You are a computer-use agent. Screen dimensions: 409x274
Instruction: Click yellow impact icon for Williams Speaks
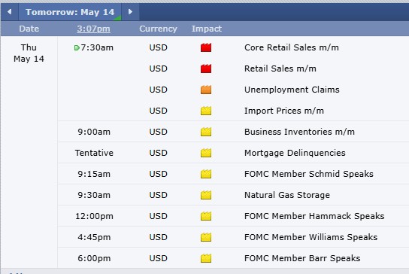(206, 237)
